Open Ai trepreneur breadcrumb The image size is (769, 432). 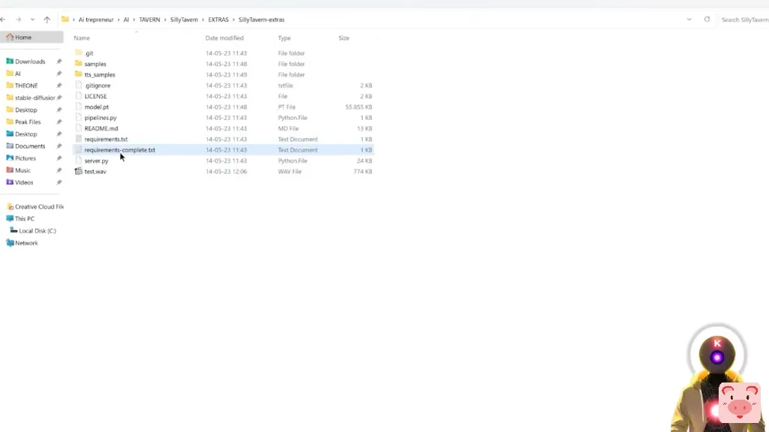tap(96, 19)
